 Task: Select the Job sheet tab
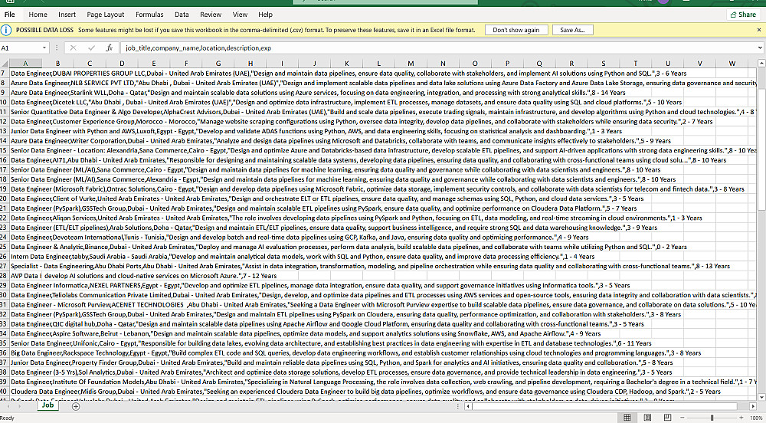[47, 405]
